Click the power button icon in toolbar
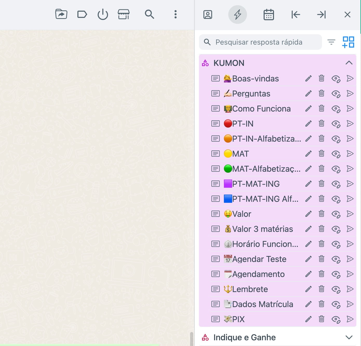This screenshot has width=361, height=346. (x=103, y=14)
